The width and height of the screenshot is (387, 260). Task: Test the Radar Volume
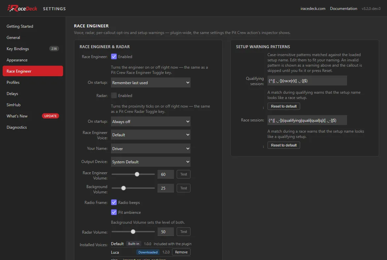tap(183, 232)
